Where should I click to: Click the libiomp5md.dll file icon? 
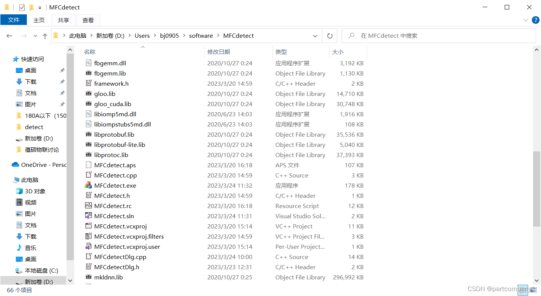click(89, 114)
